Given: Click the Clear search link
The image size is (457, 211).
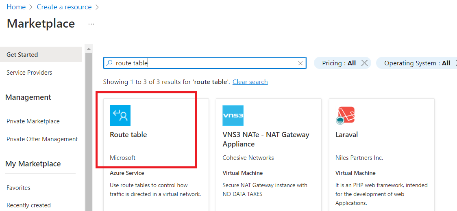Looking at the screenshot, I should click(250, 82).
